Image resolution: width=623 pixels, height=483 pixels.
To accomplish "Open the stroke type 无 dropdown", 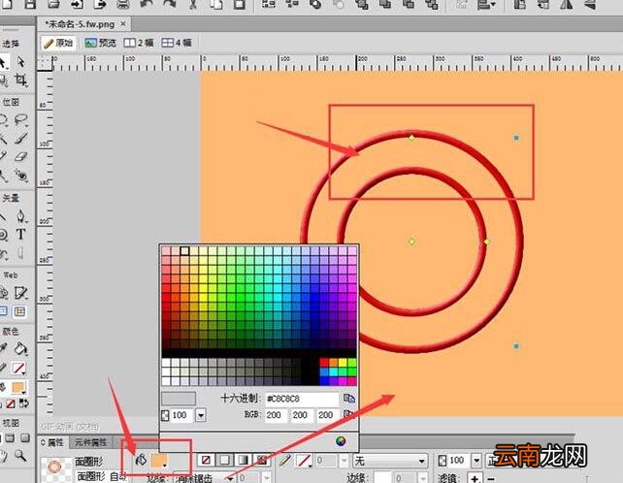I will point(389,461).
